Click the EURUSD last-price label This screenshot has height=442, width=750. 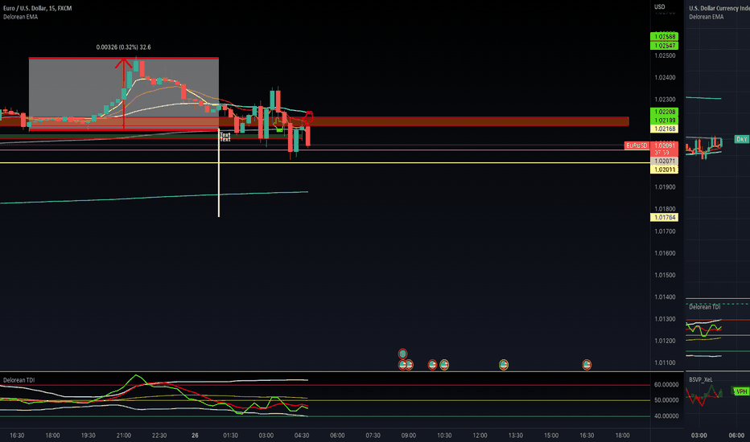[637, 145]
